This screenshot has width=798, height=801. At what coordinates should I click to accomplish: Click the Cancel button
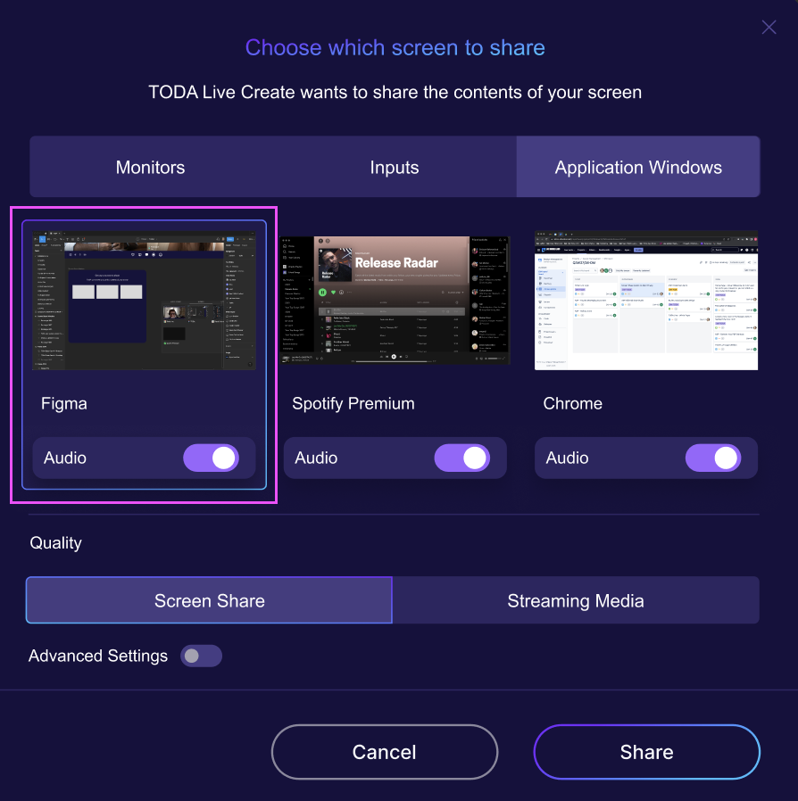pos(385,752)
